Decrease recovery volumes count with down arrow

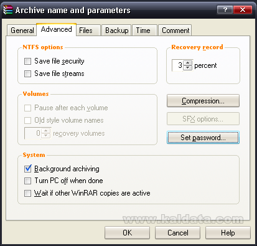tap(46, 136)
